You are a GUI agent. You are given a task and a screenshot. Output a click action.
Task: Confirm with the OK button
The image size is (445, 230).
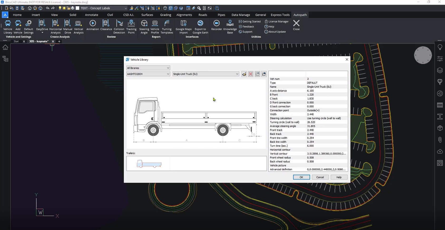point(301,177)
